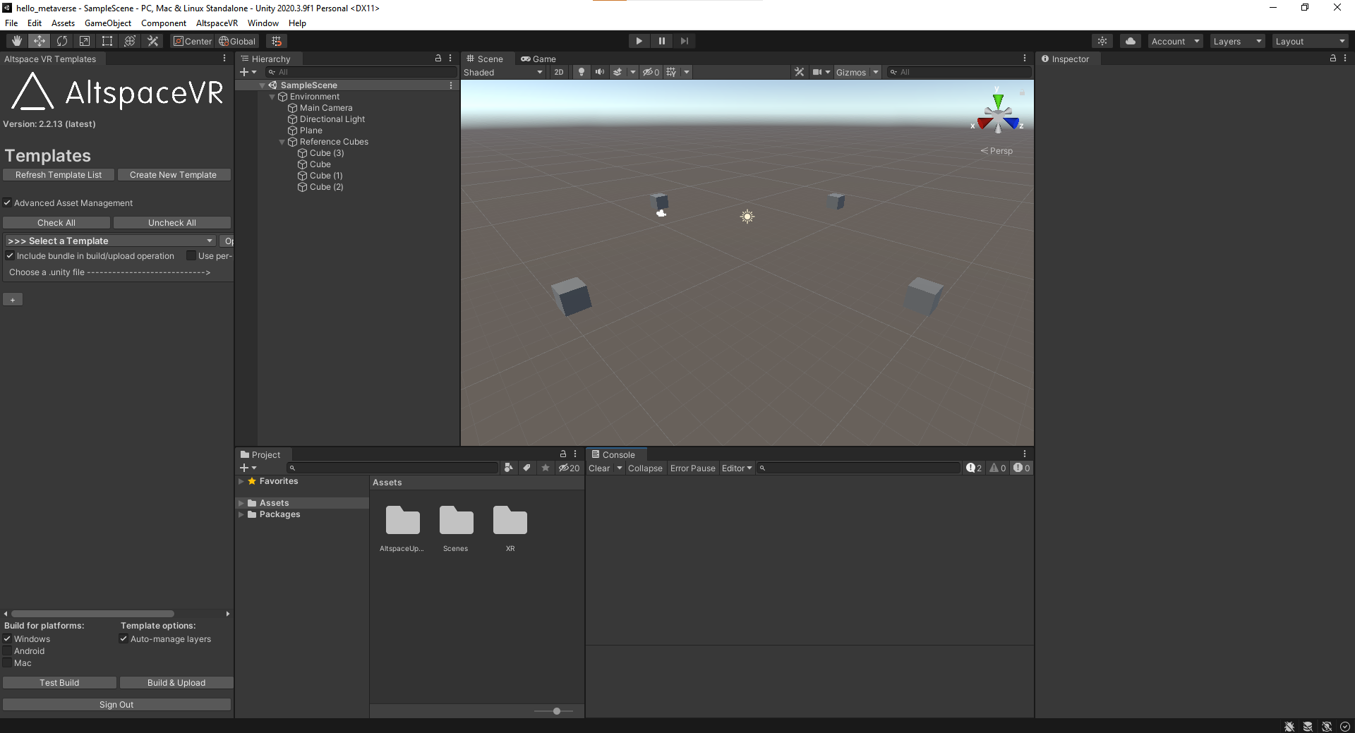Enable the Mac build platform checkbox
Screen dimensions: 1355x733
[x=7, y=663]
